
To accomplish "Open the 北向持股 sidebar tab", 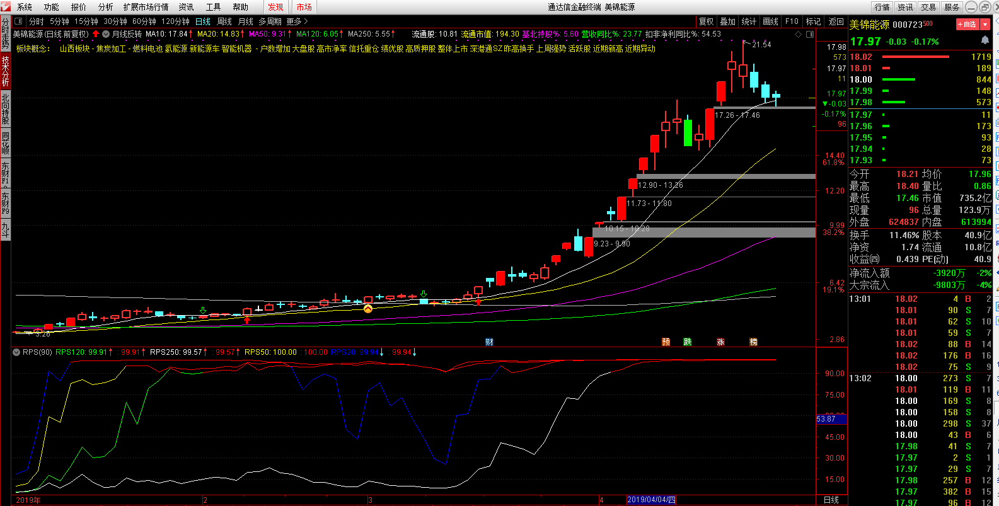I will coord(5,109).
